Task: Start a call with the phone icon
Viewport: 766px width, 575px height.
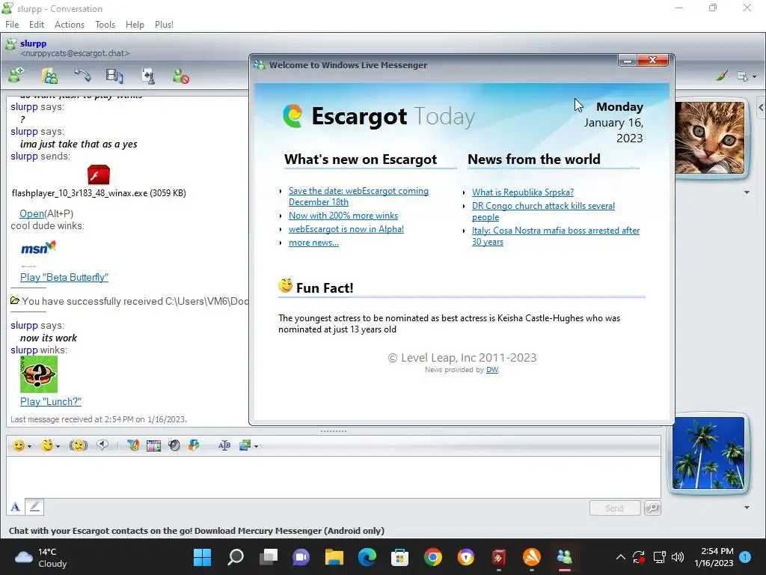Action: pyautogui.click(x=82, y=76)
